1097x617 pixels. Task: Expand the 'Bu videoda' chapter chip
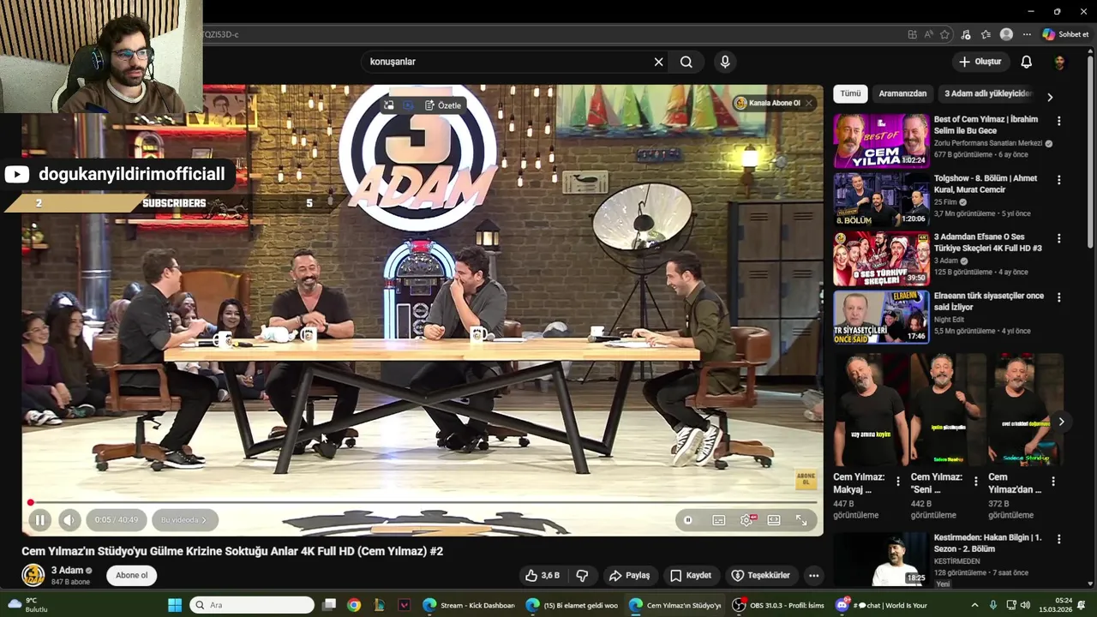(x=184, y=519)
